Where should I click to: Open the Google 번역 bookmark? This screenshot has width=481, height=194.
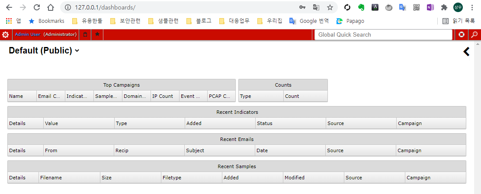pos(309,21)
